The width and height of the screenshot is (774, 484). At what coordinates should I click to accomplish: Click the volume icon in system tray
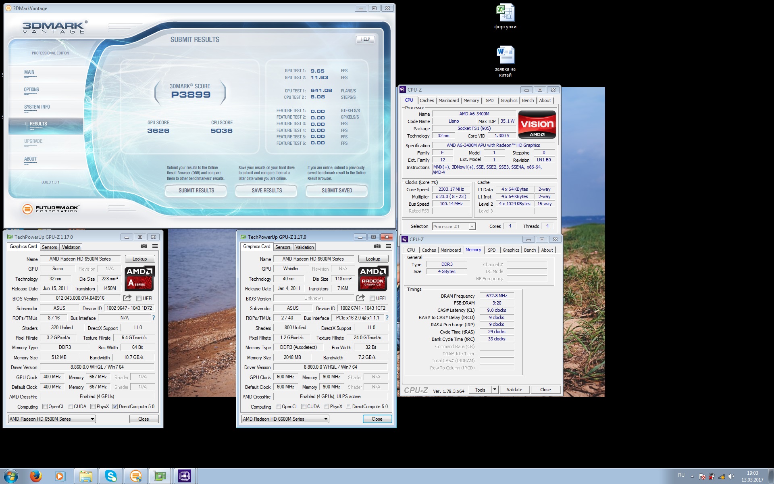click(731, 476)
